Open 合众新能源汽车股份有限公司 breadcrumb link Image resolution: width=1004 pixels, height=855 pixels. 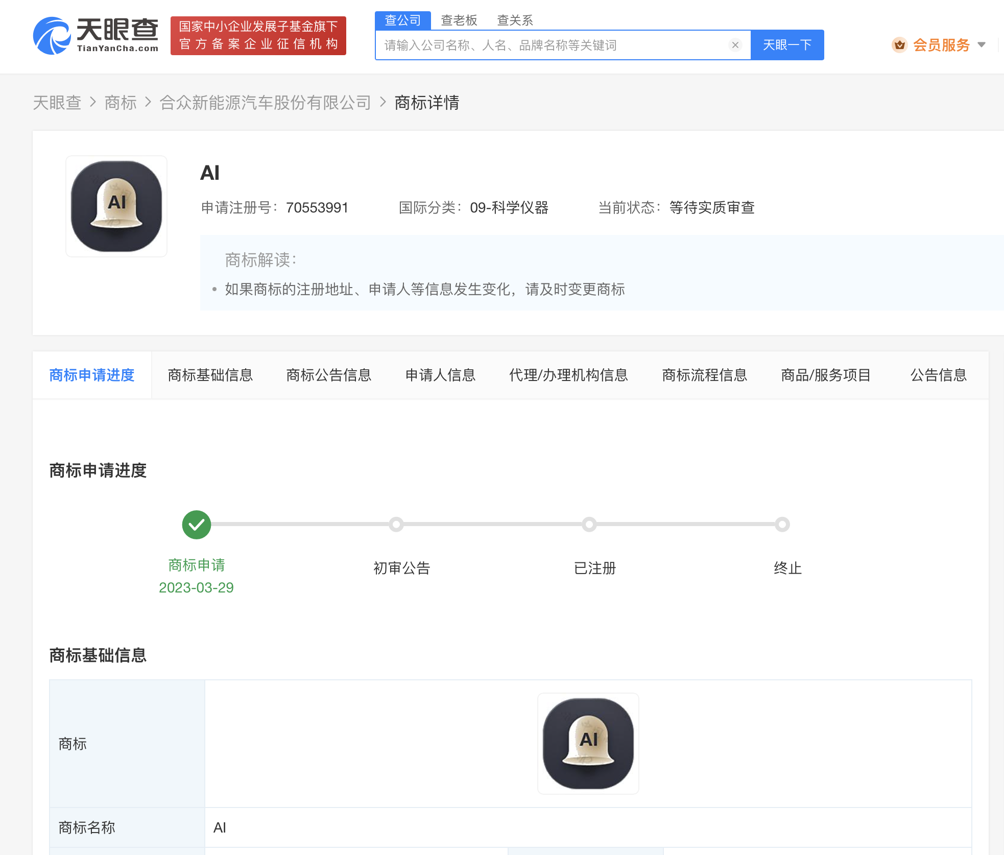265,103
